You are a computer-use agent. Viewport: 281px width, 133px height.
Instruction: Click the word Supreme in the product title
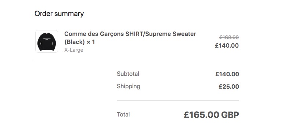pos(158,34)
